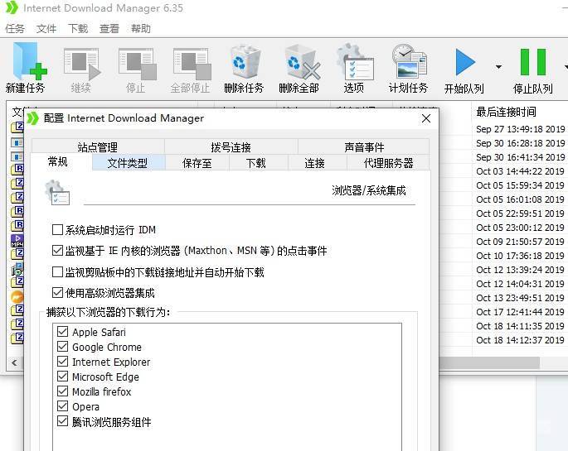Expand the Start Queue (开始队列) dropdown arrow
Screen dimensions: 568x451
point(498,67)
